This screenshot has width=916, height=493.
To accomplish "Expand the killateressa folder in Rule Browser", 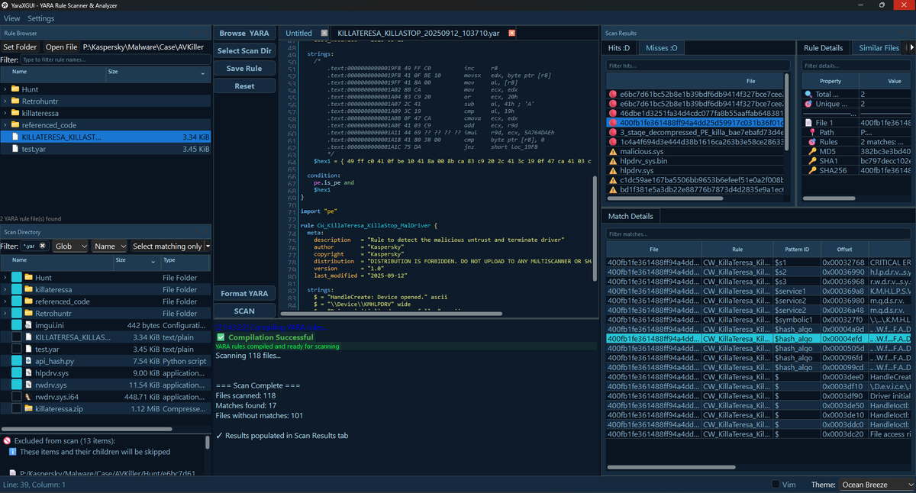I will (x=5, y=113).
